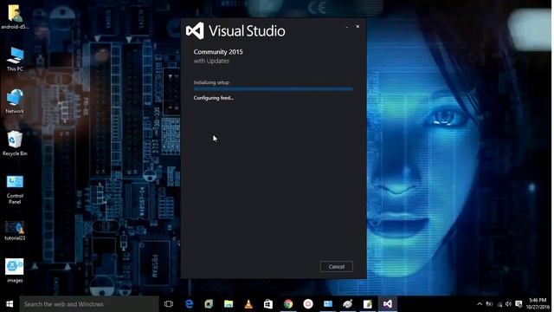Select the images desktop icon
The height and width of the screenshot is (312, 554).
click(x=15, y=270)
